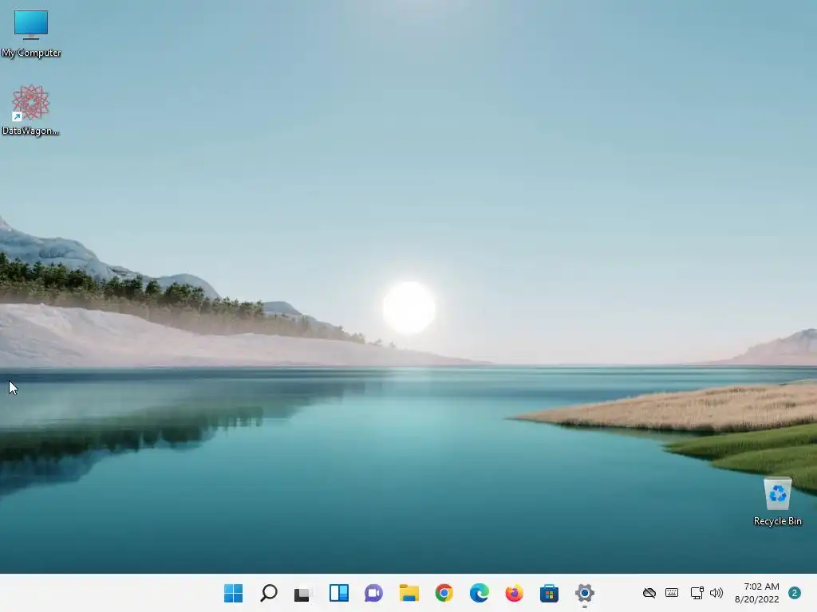Click the 8/20/2022 date text
This screenshot has height=612, width=817.
point(756,599)
